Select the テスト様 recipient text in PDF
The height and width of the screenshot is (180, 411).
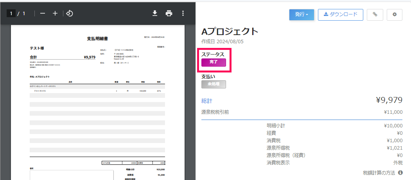(37, 48)
